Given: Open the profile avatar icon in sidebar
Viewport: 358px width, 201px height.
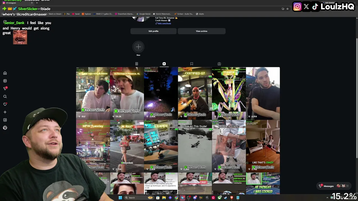Looking at the screenshot, I should 5,128.
